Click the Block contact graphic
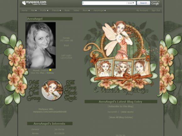182x136 pixels. click(71, 93)
